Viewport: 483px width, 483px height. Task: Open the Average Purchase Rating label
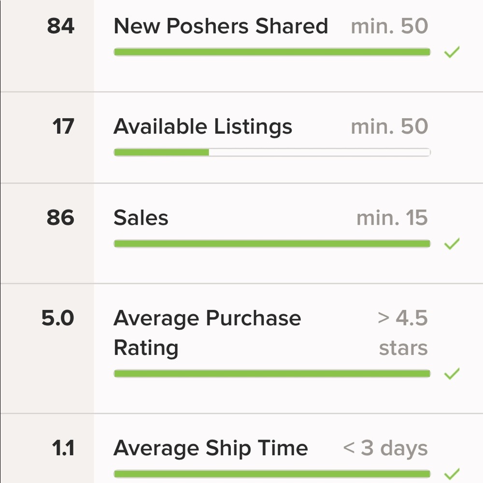pyautogui.click(x=207, y=333)
